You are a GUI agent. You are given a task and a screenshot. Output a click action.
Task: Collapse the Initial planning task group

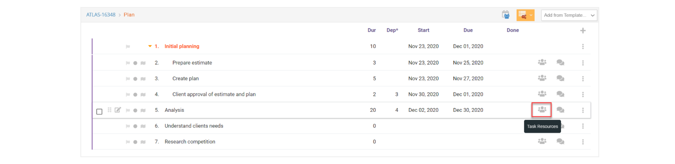150,46
